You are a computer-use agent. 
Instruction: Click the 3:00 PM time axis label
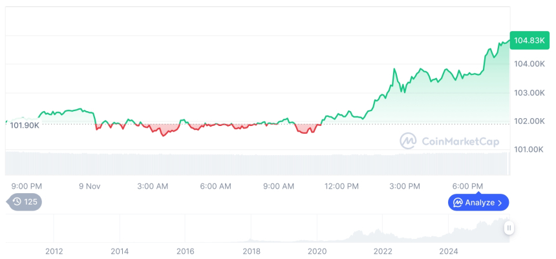pyautogui.click(x=405, y=186)
